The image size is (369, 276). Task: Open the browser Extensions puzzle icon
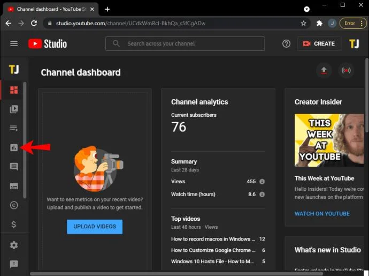[x=319, y=23]
